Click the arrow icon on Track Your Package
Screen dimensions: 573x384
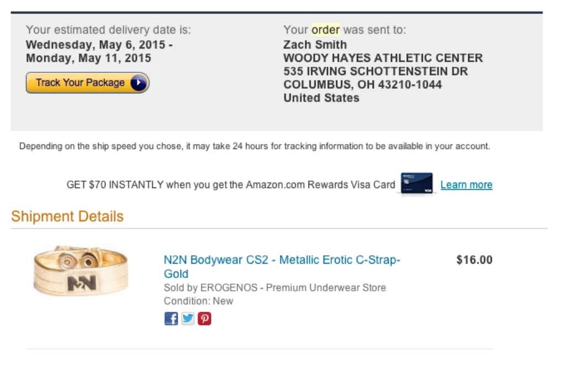tap(139, 83)
